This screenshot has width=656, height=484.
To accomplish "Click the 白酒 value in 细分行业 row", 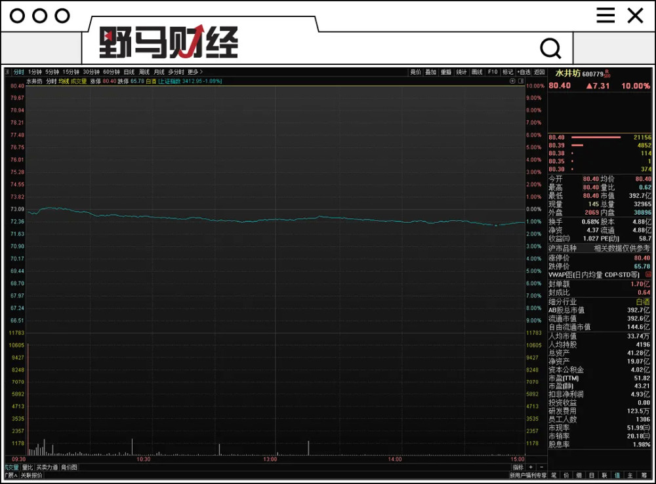I will pyautogui.click(x=643, y=301).
